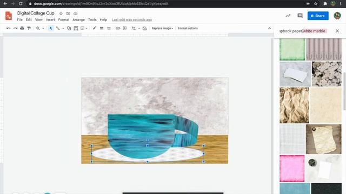Open the activity dashboard

(x=288, y=16)
